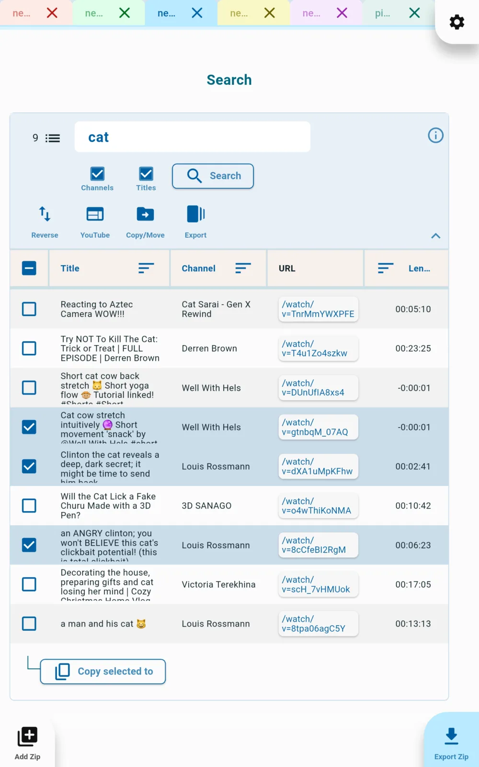Click 'Cat Sarai - Gen X Rewind' channel
The image size is (479, 767).
(x=216, y=309)
